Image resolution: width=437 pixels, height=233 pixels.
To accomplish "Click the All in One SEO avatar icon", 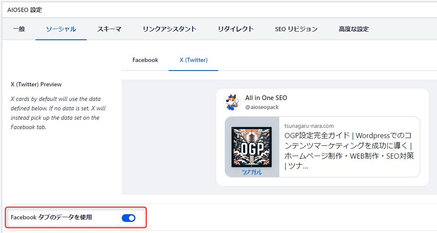I will (233, 102).
